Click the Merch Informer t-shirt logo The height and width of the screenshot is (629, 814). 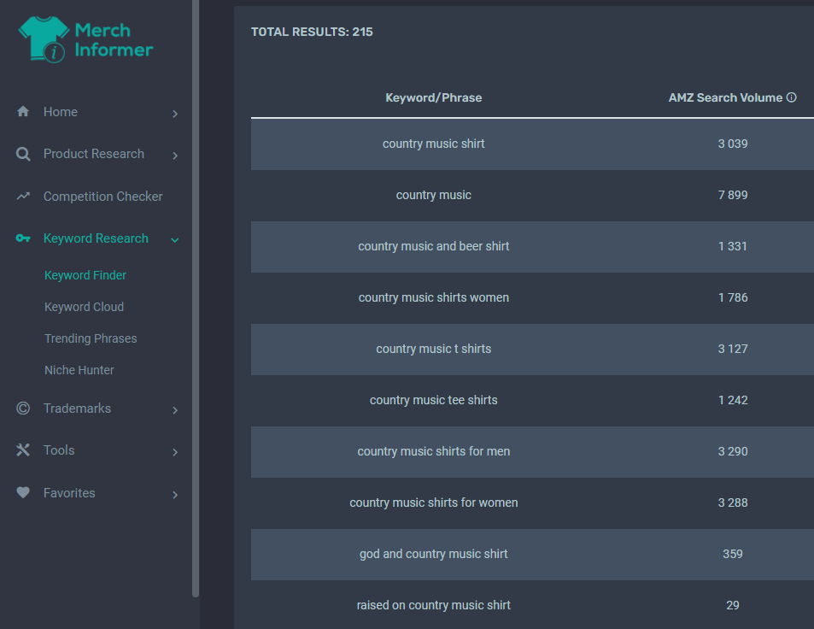[44, 39]
